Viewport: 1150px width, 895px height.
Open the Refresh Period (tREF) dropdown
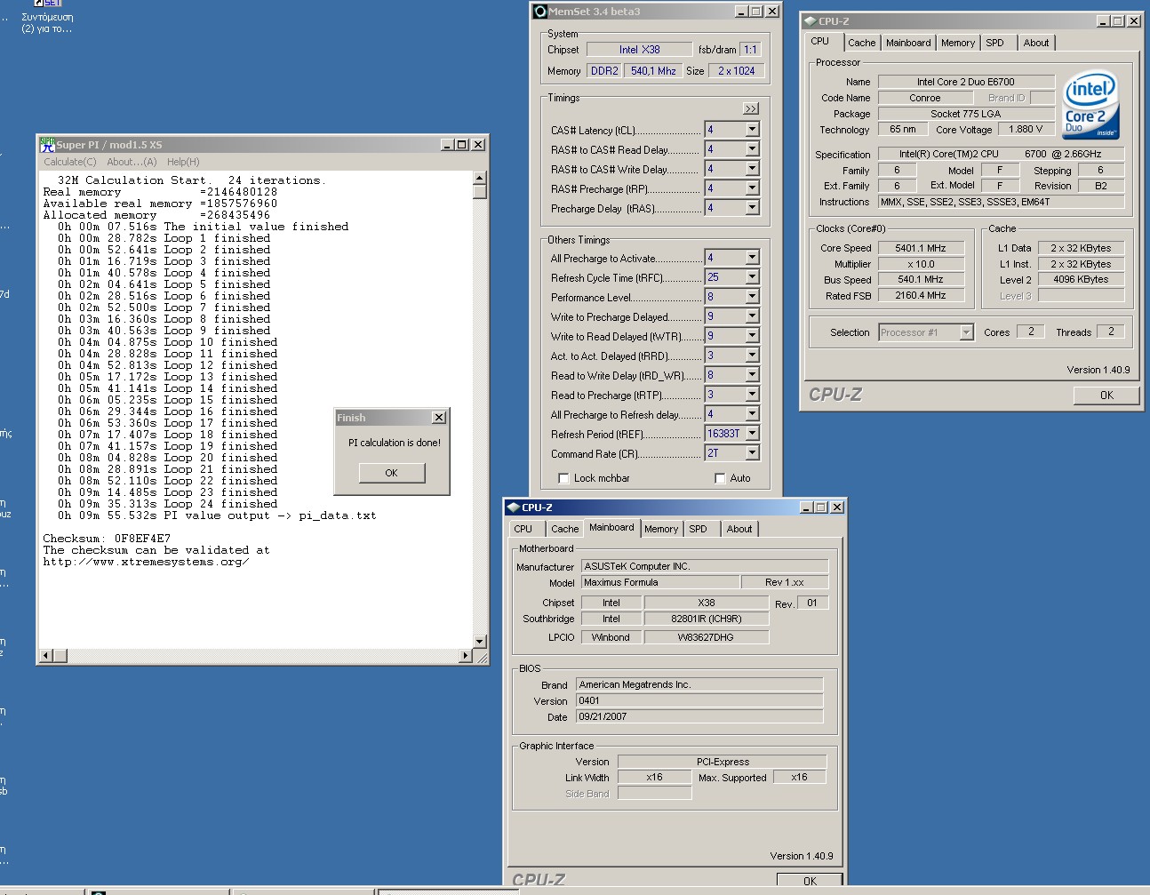click(752, 434)
